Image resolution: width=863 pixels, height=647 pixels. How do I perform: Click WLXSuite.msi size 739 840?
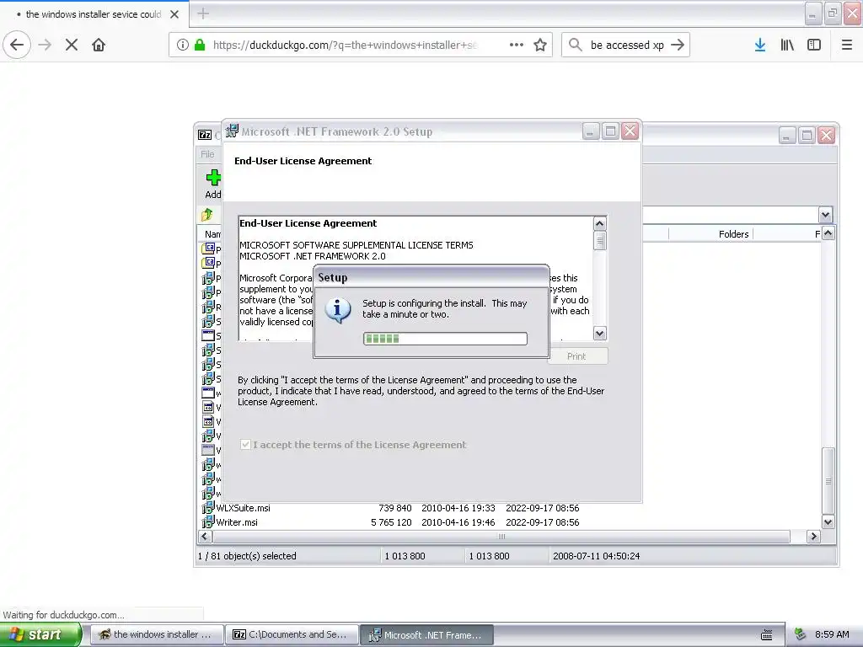[395, 508]
